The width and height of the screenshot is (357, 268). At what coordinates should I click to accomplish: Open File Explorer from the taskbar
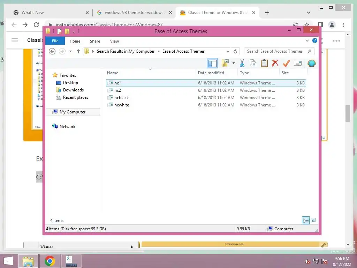(28, 261)
